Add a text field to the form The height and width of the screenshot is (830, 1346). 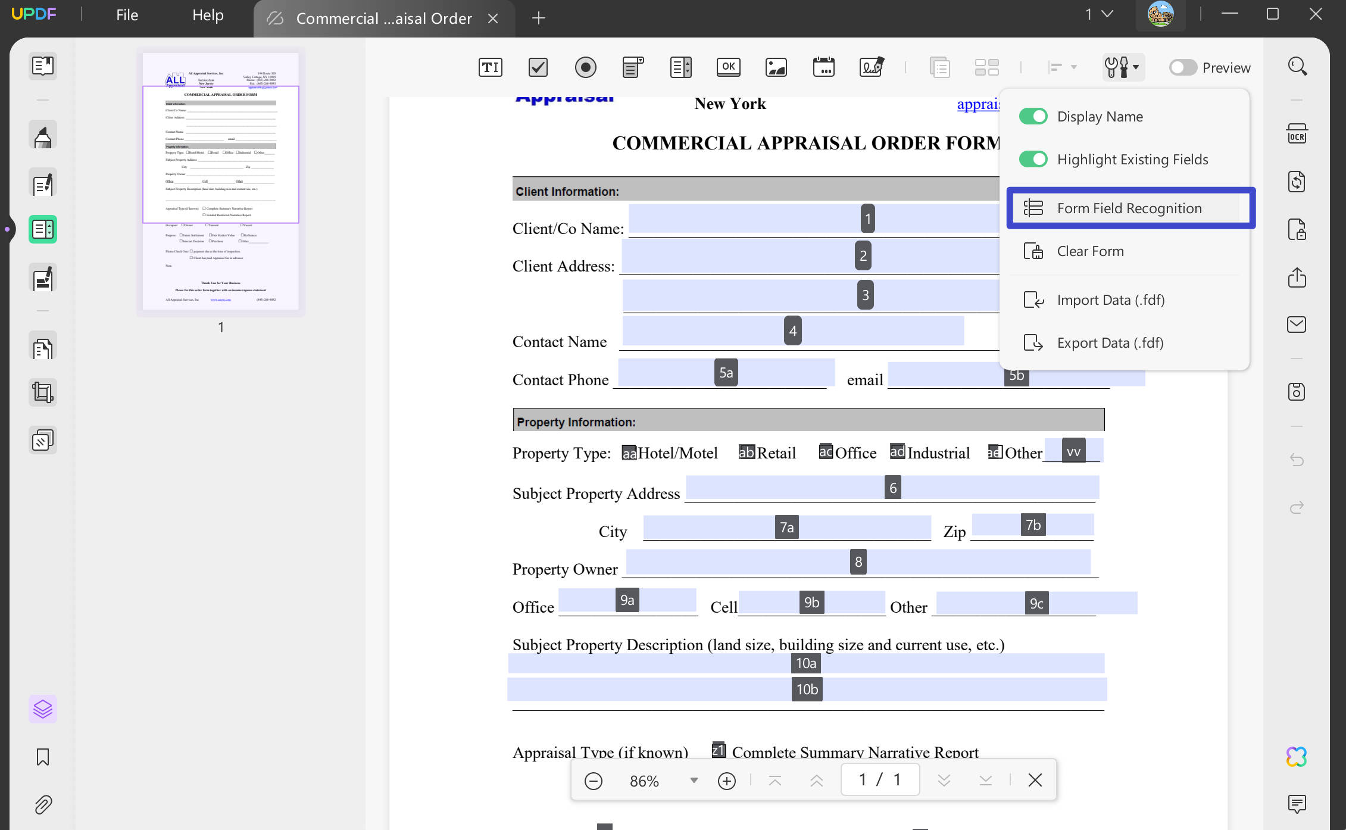coord(490,67)
